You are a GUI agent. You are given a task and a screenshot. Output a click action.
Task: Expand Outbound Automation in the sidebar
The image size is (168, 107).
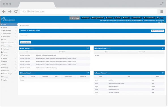click(x=9, y=43)
